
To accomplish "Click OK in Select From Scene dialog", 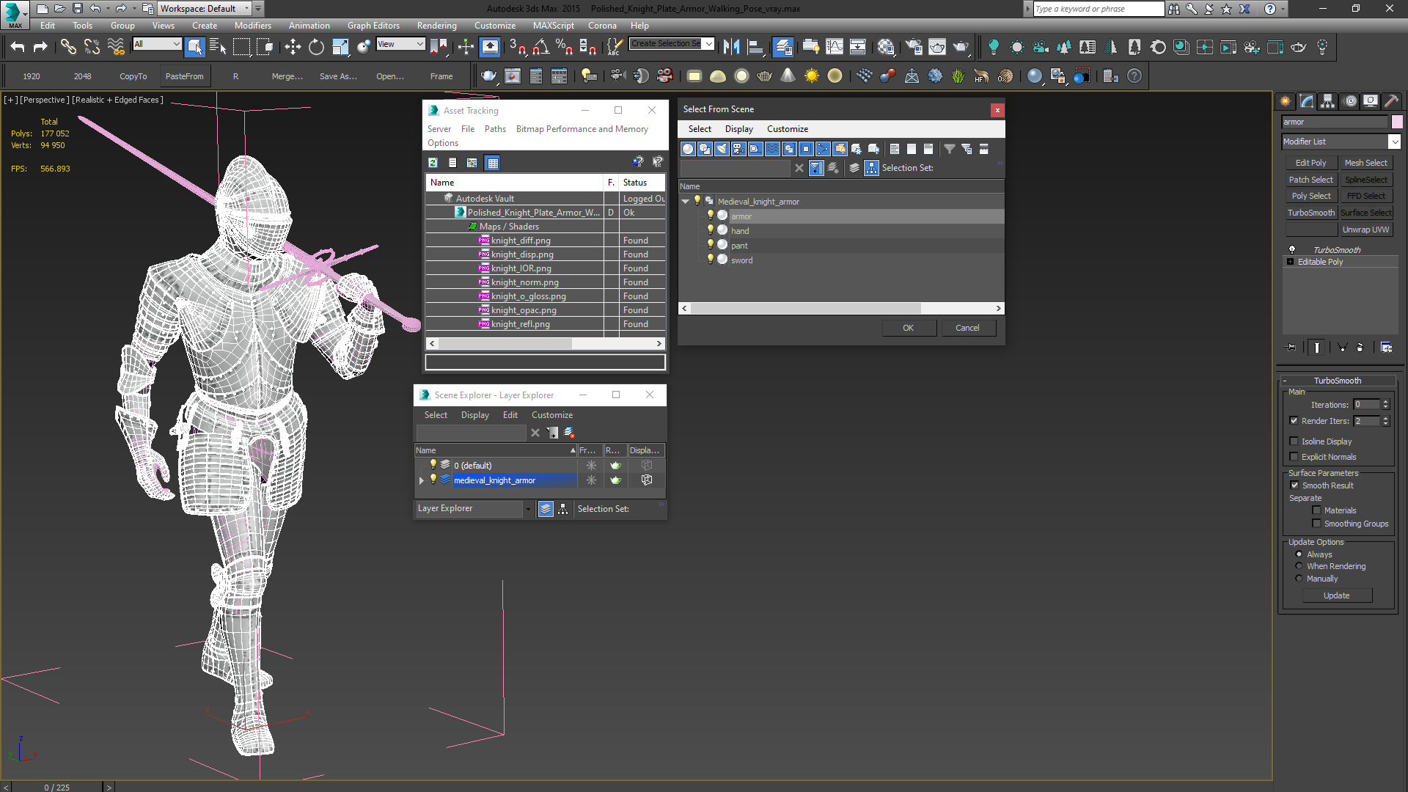I will point(908,328).
